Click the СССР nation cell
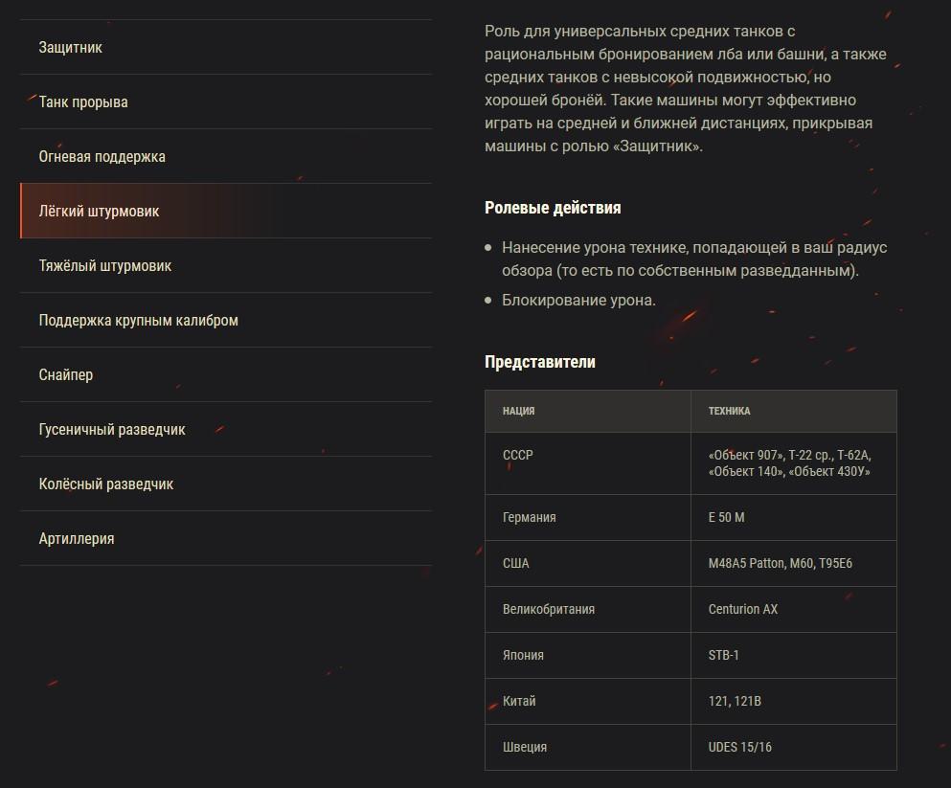 (517, 455)
